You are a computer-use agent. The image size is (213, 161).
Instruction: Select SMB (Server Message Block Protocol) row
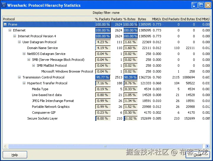[106, 60]
